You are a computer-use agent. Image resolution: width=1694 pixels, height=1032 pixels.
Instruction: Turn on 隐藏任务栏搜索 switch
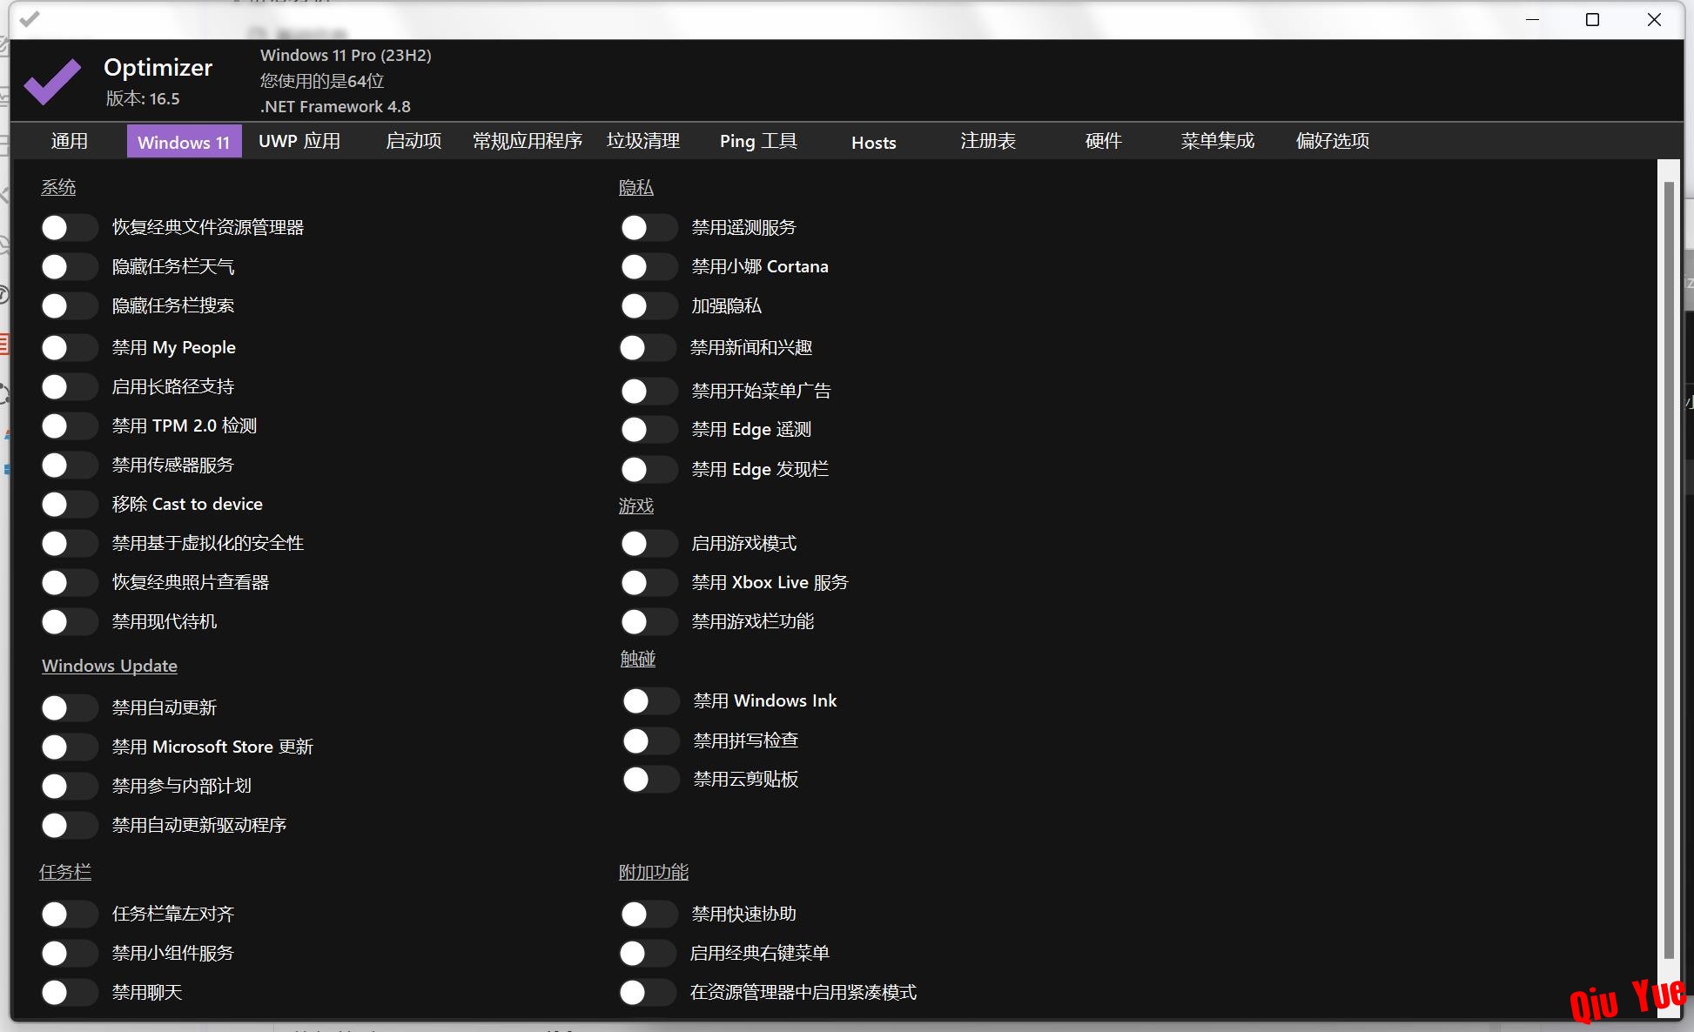(69, 306)
